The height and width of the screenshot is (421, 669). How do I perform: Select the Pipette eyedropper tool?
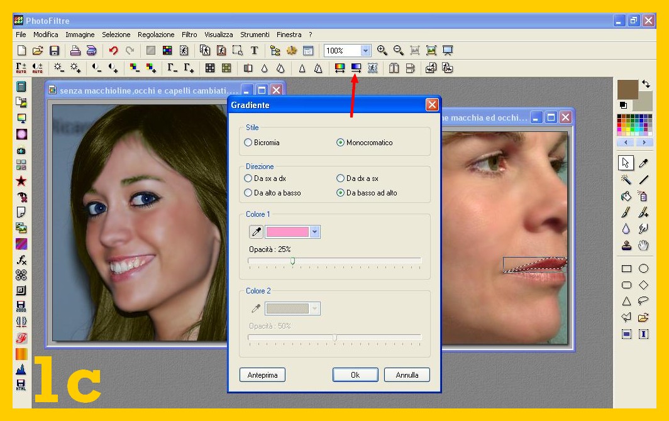(x=643, y=163)
